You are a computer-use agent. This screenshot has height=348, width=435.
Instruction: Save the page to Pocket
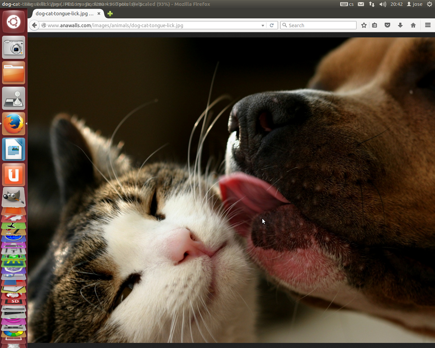(387, 25)
